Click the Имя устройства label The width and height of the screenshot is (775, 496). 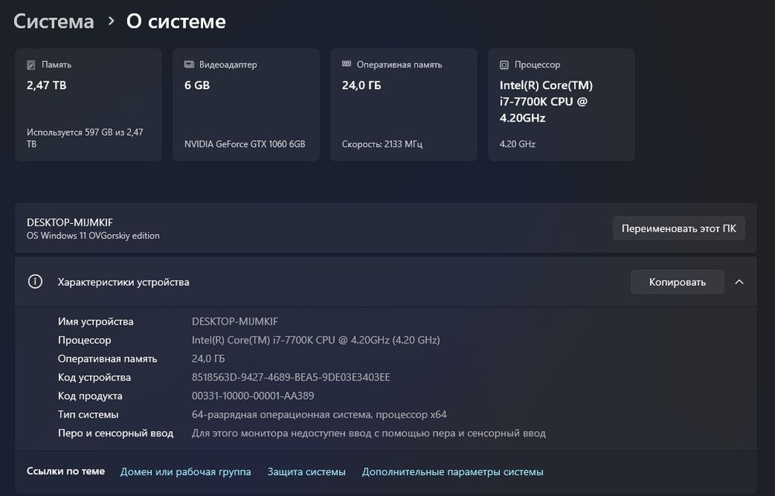tap(95, 321)
